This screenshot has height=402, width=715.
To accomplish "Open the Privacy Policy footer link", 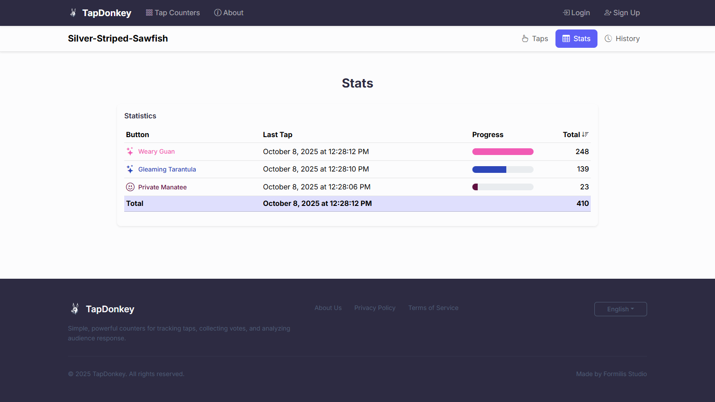I will tap(375, 308).
